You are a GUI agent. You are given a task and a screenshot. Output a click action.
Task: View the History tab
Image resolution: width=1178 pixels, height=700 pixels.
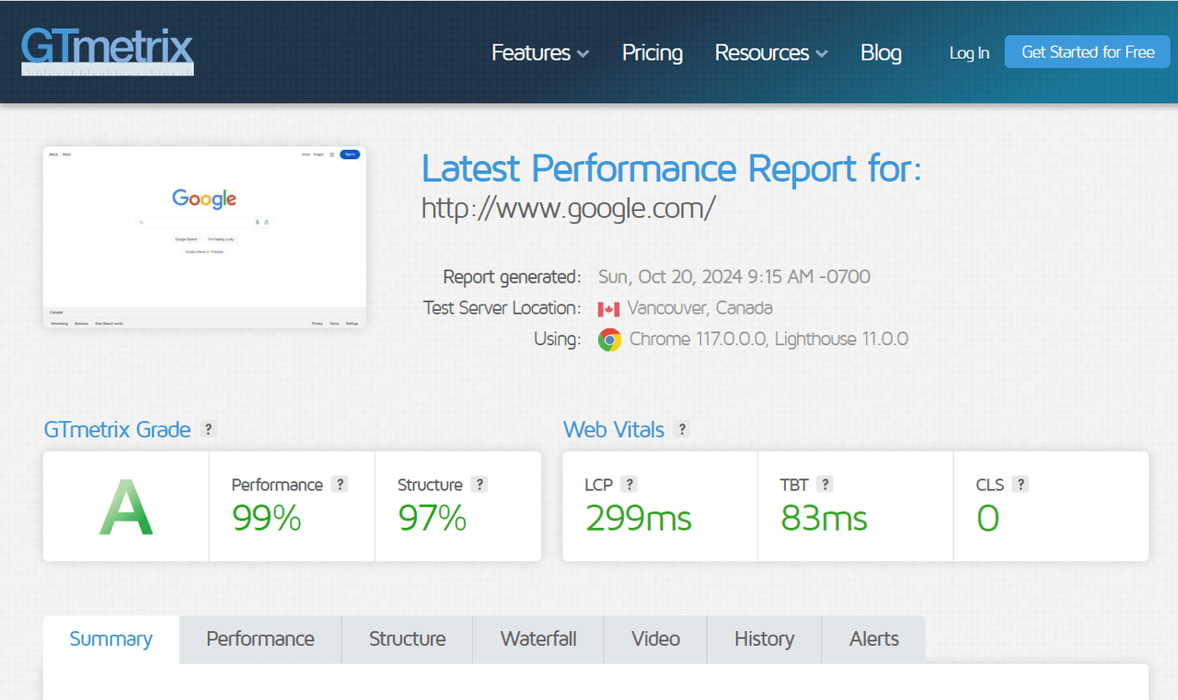click(x=765, y=639)
